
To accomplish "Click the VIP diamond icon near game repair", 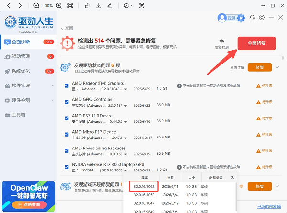I will pyautogui.click(x=242, y=187).
